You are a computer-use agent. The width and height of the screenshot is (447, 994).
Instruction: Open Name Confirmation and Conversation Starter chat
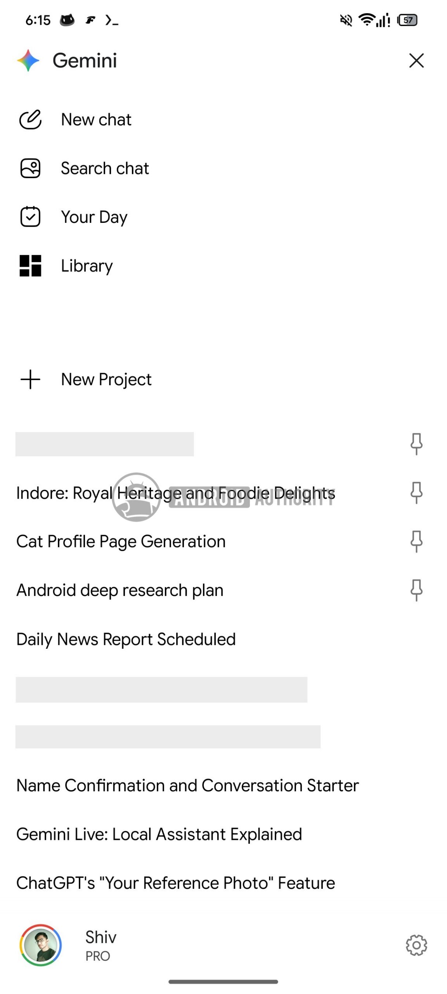point(187,785)
